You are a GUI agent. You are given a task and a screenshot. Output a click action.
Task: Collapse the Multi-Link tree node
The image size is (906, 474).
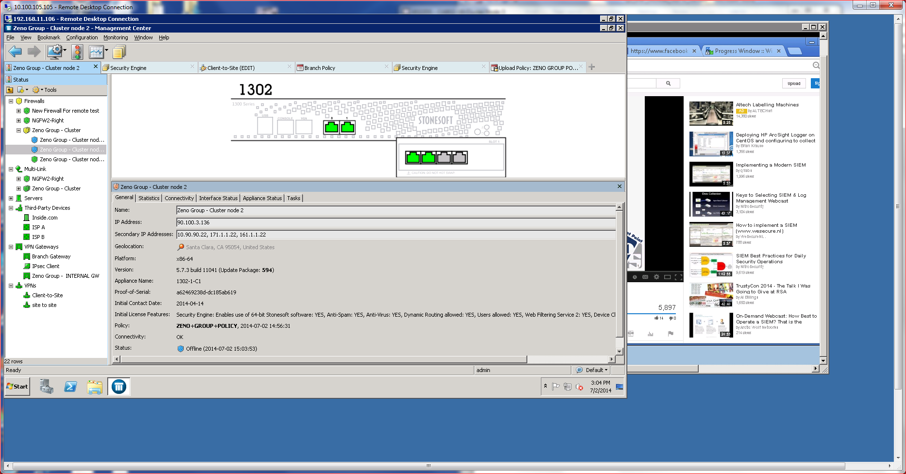[11, 169]
